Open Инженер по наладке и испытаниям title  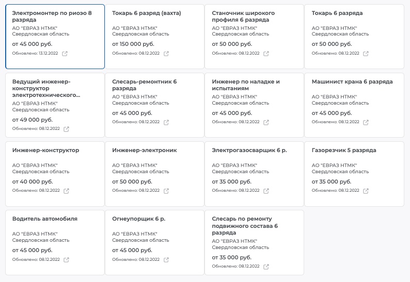point(246,85)
